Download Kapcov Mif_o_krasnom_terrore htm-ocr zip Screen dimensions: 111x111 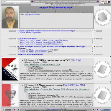click(41, 44)
